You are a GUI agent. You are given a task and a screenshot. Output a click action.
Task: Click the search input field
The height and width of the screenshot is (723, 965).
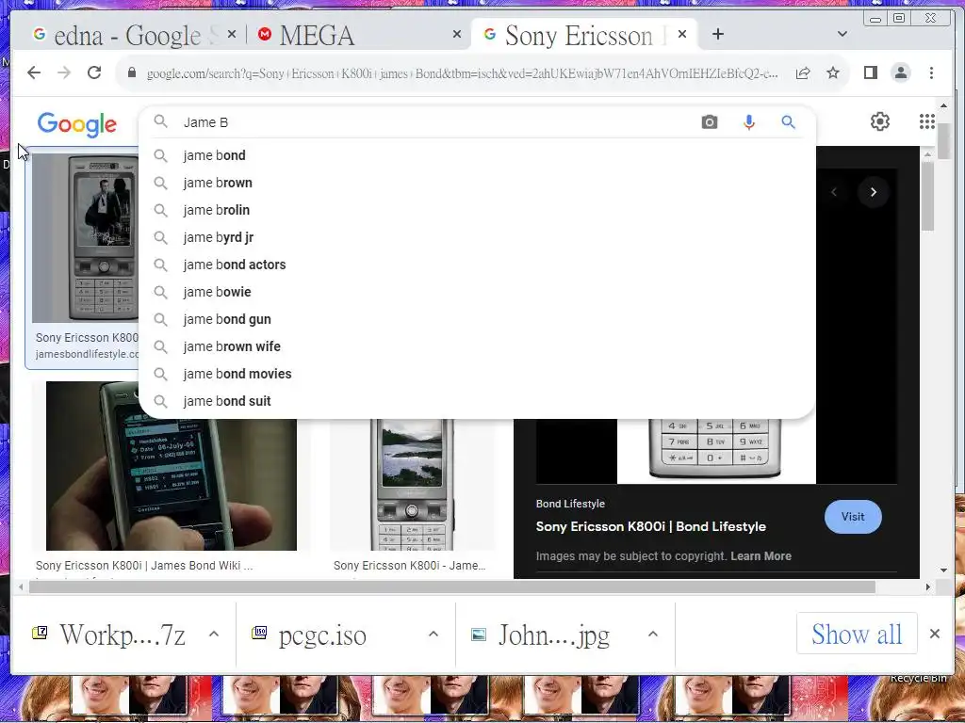tap(437, 122)
